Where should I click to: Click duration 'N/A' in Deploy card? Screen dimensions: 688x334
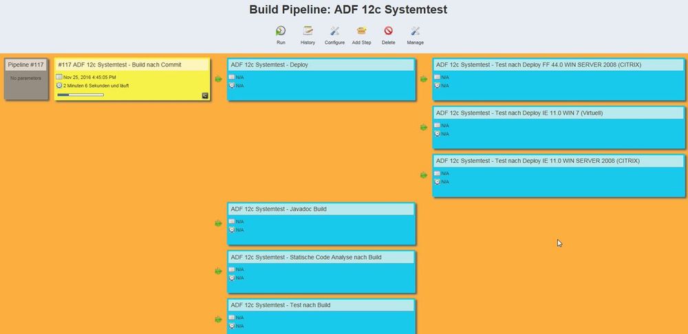239,85
